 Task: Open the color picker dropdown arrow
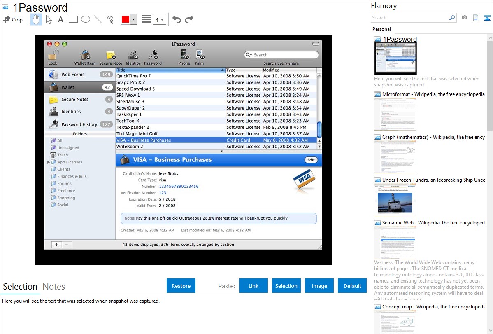(x=133, y=19)
